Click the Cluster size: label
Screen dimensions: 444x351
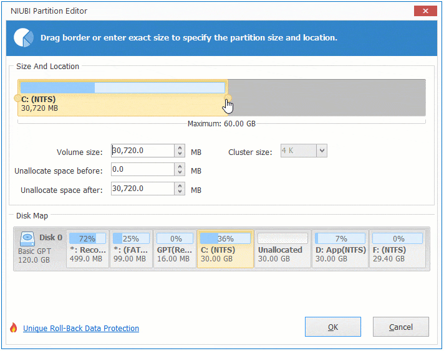[x=250, y=152]
